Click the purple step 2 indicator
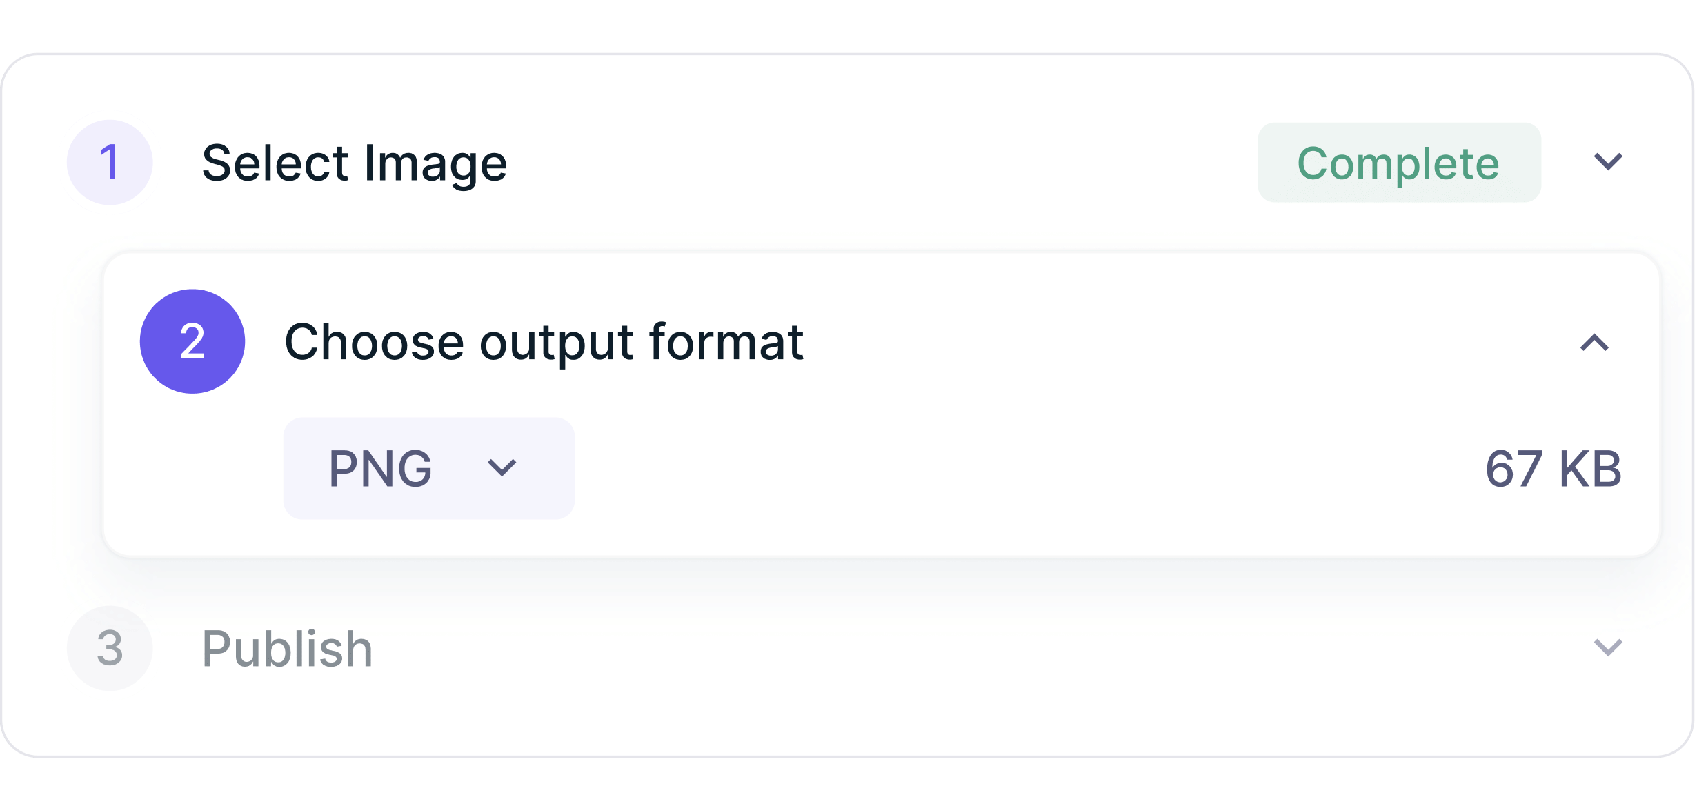 tap(192, 341)
